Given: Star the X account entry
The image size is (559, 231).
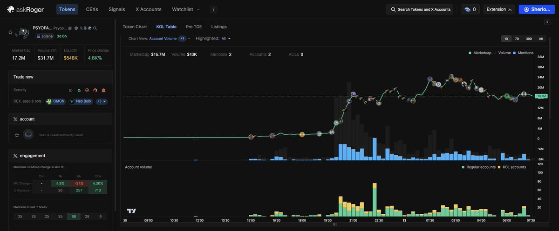Looking at the screenshot, I should 17,135.
